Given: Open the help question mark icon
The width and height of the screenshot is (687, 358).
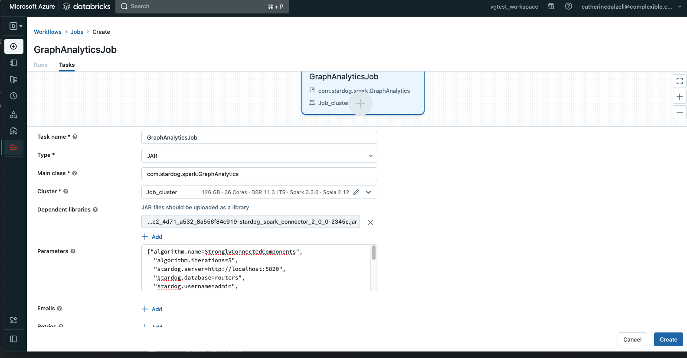Looking at the screenshot, I should (x=569, y=7).
